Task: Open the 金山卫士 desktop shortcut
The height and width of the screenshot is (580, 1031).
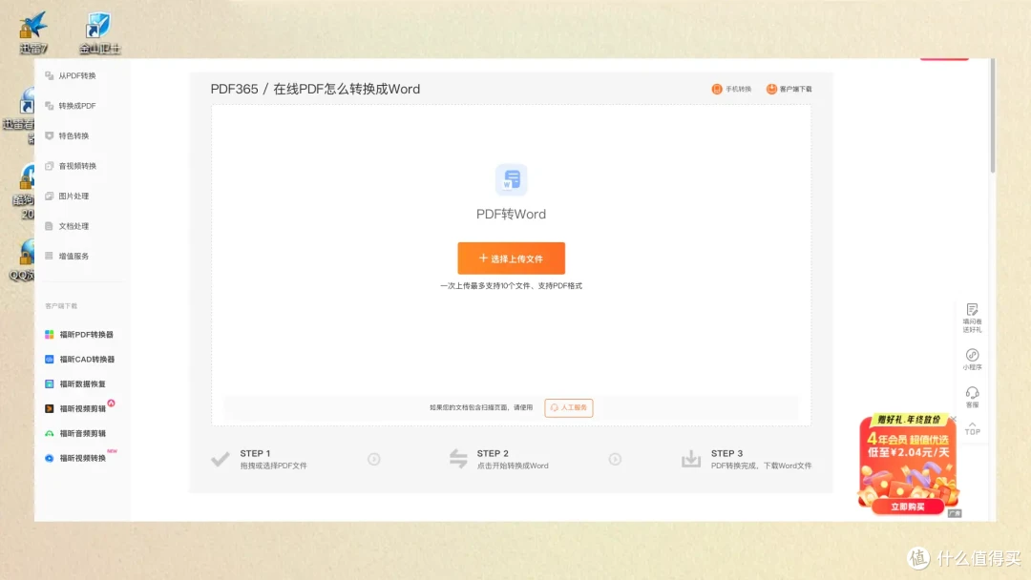Action: coord(99,32)
